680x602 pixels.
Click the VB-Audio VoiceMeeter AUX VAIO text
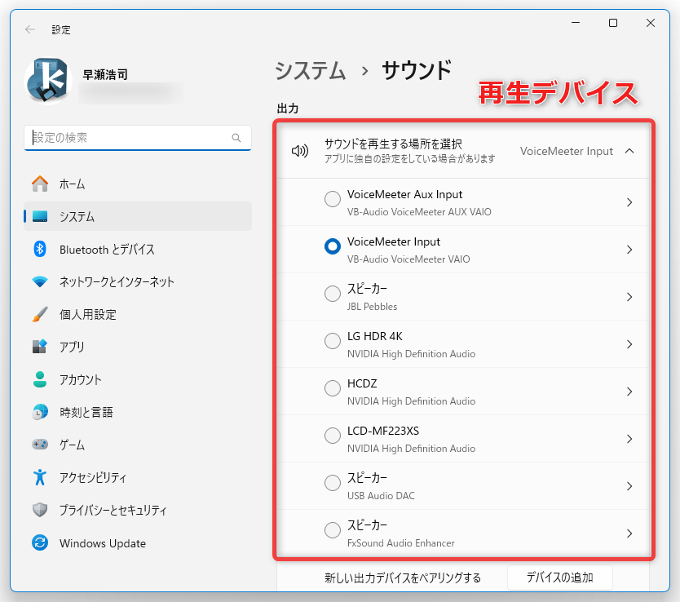419,212
